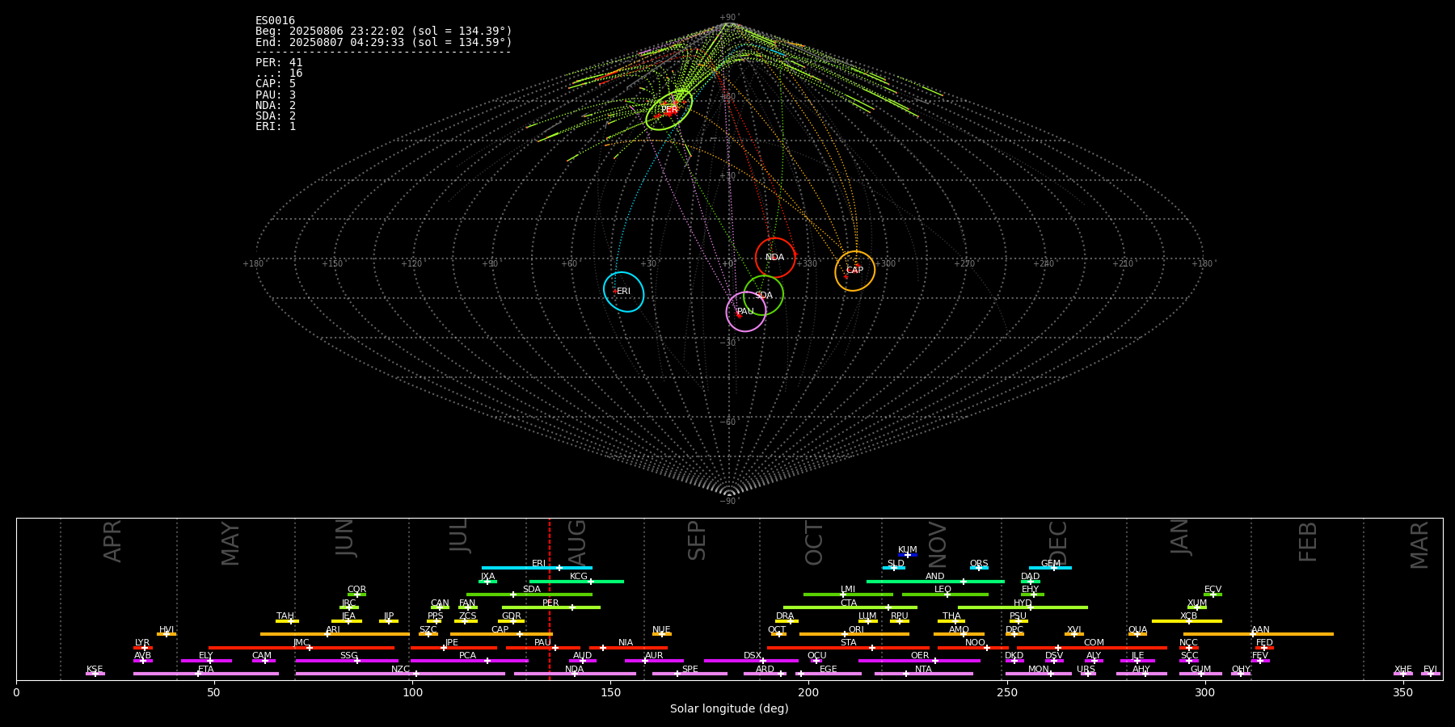
Task: Click the AUG month label in timeline
Action: coord(577,543)
